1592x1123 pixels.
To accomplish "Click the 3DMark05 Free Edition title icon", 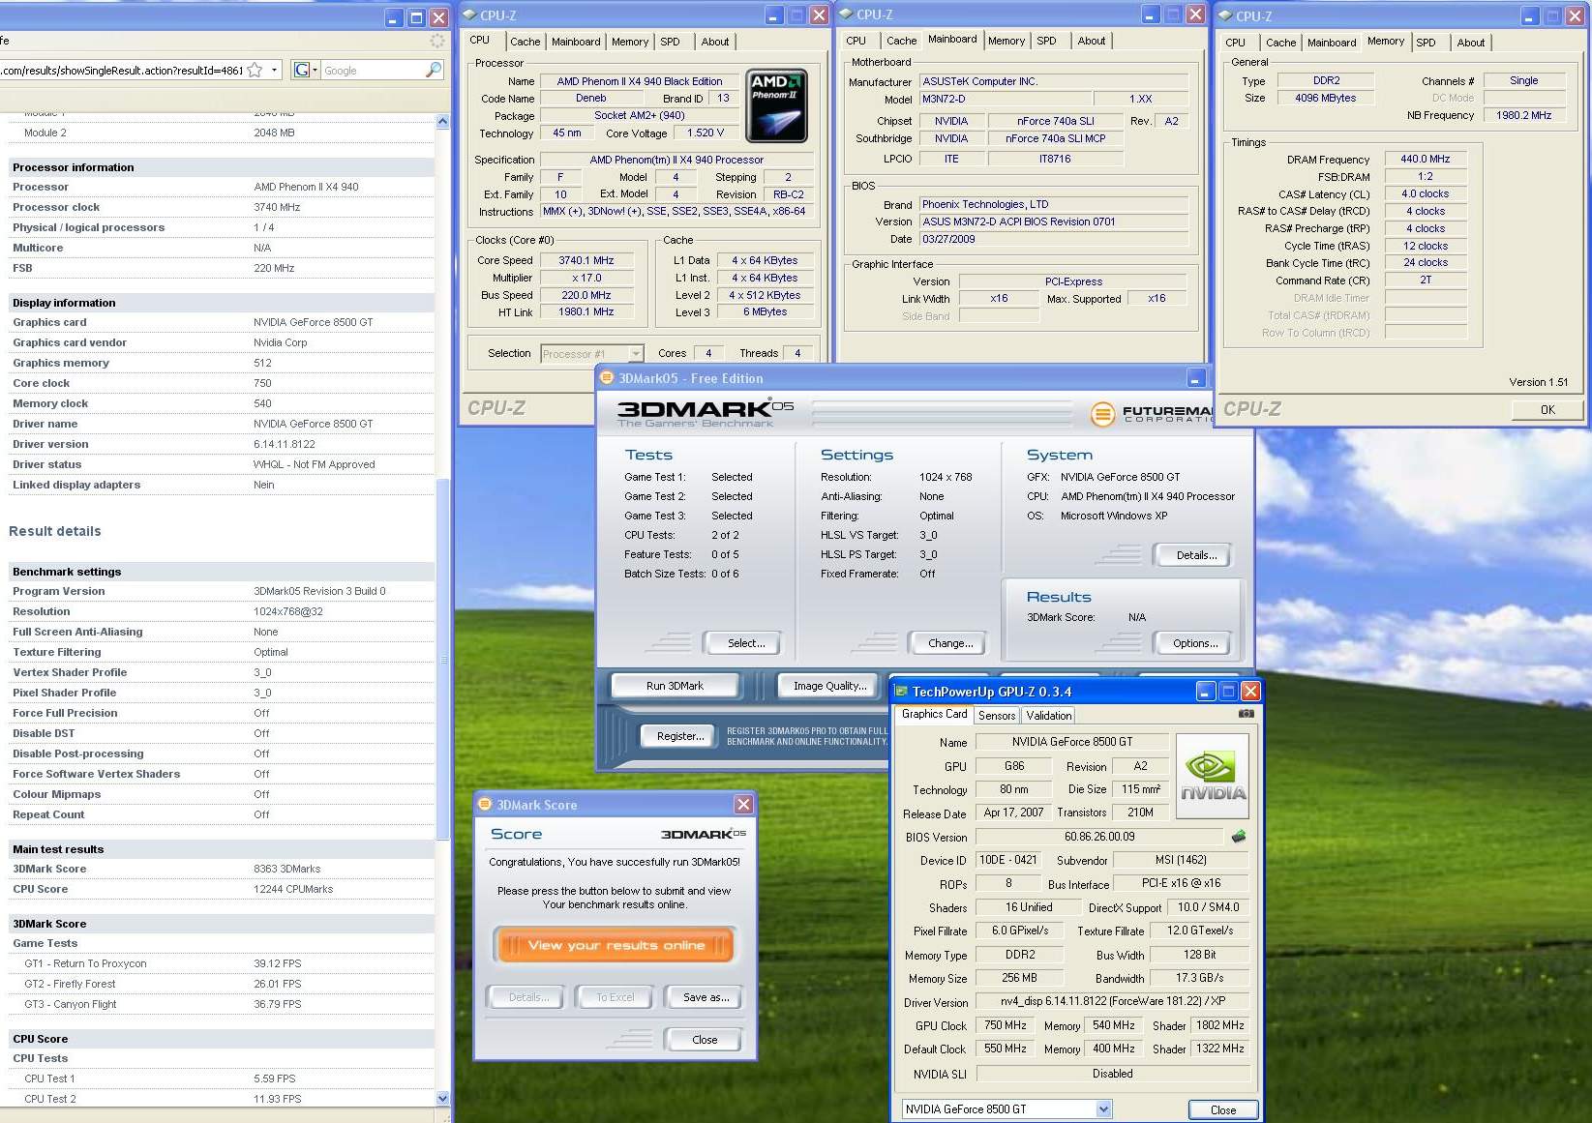I will tap(607, 378).
